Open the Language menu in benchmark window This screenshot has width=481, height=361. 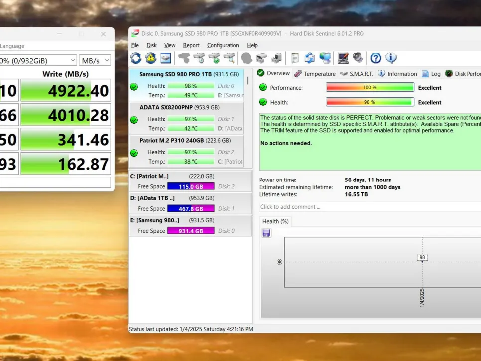point(12,46)
